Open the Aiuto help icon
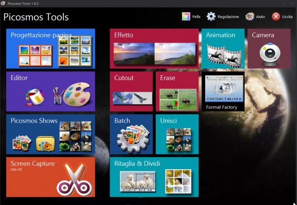The image size is (297, 205). point(250,16)
